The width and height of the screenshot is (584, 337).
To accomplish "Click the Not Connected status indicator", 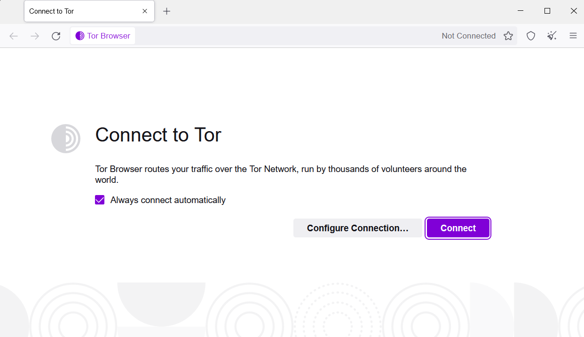I will click(x=468, y=36).
